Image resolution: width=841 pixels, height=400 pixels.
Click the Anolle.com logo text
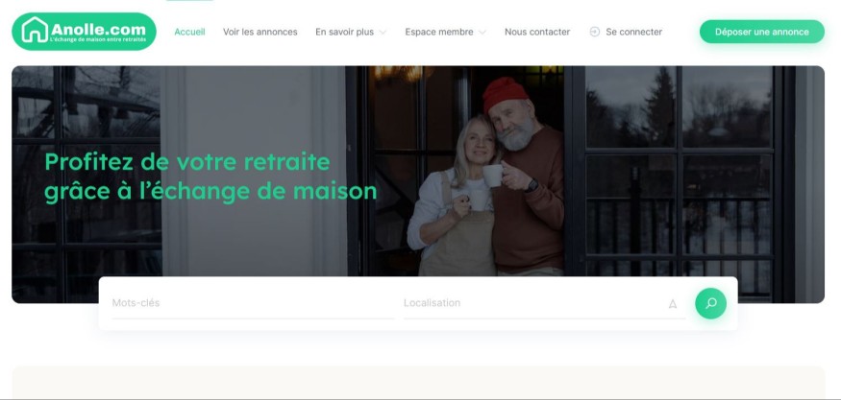[x=98, y=29]
